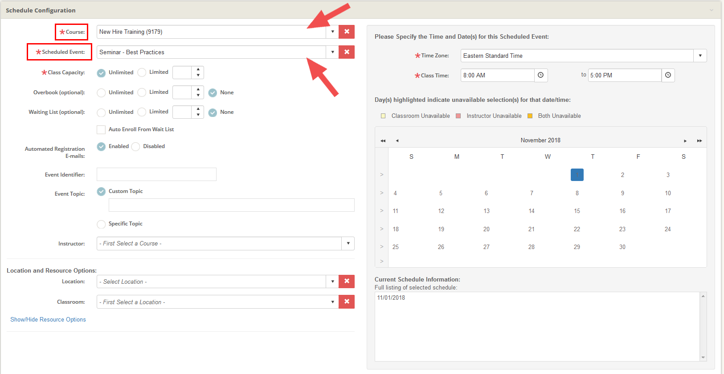Image resolution: width=724 pixels, height=374 pixels.
Task: Decrease Class Capacity limit with down arrow
Action: [x=198, y=76]
